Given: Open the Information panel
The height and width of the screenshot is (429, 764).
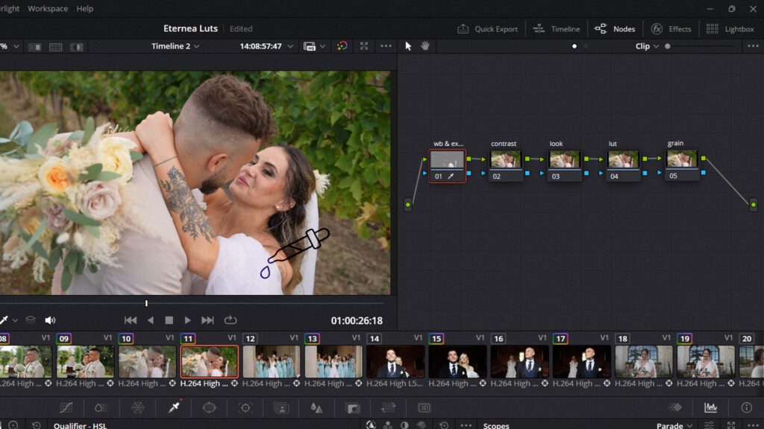Looking at the screenshot, I should pos(746,407).
